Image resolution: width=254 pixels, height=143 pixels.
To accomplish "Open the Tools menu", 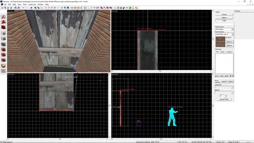I will [x=25, y=4].
